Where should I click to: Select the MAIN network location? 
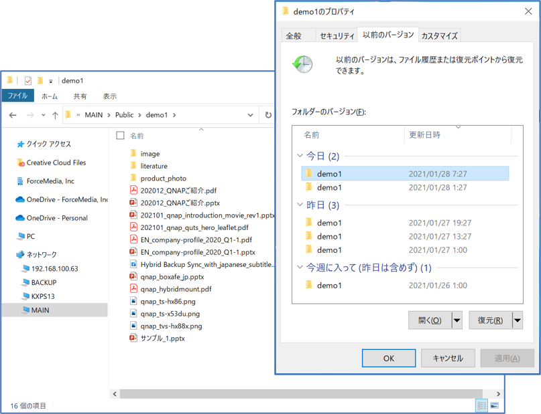click(40, 310)
